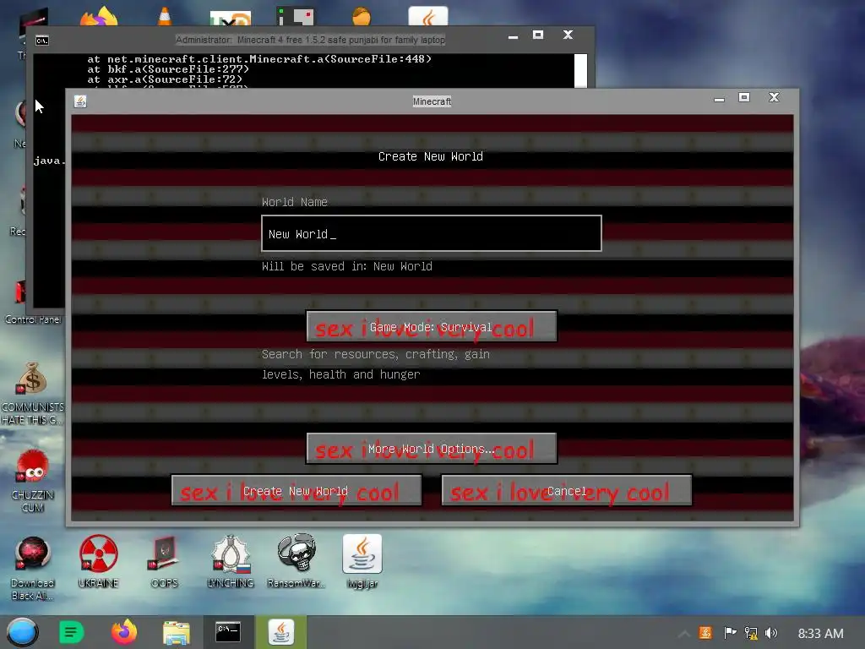Select the CHUZZIN CUM desktop icon
The height and width of the screenshot is (649, 865).
click(33, 480)
